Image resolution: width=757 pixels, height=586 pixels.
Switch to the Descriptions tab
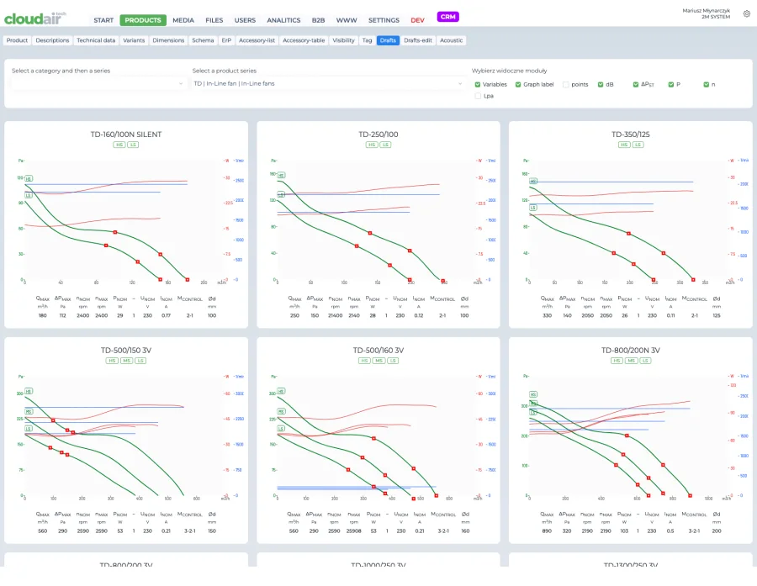point(52,40)
